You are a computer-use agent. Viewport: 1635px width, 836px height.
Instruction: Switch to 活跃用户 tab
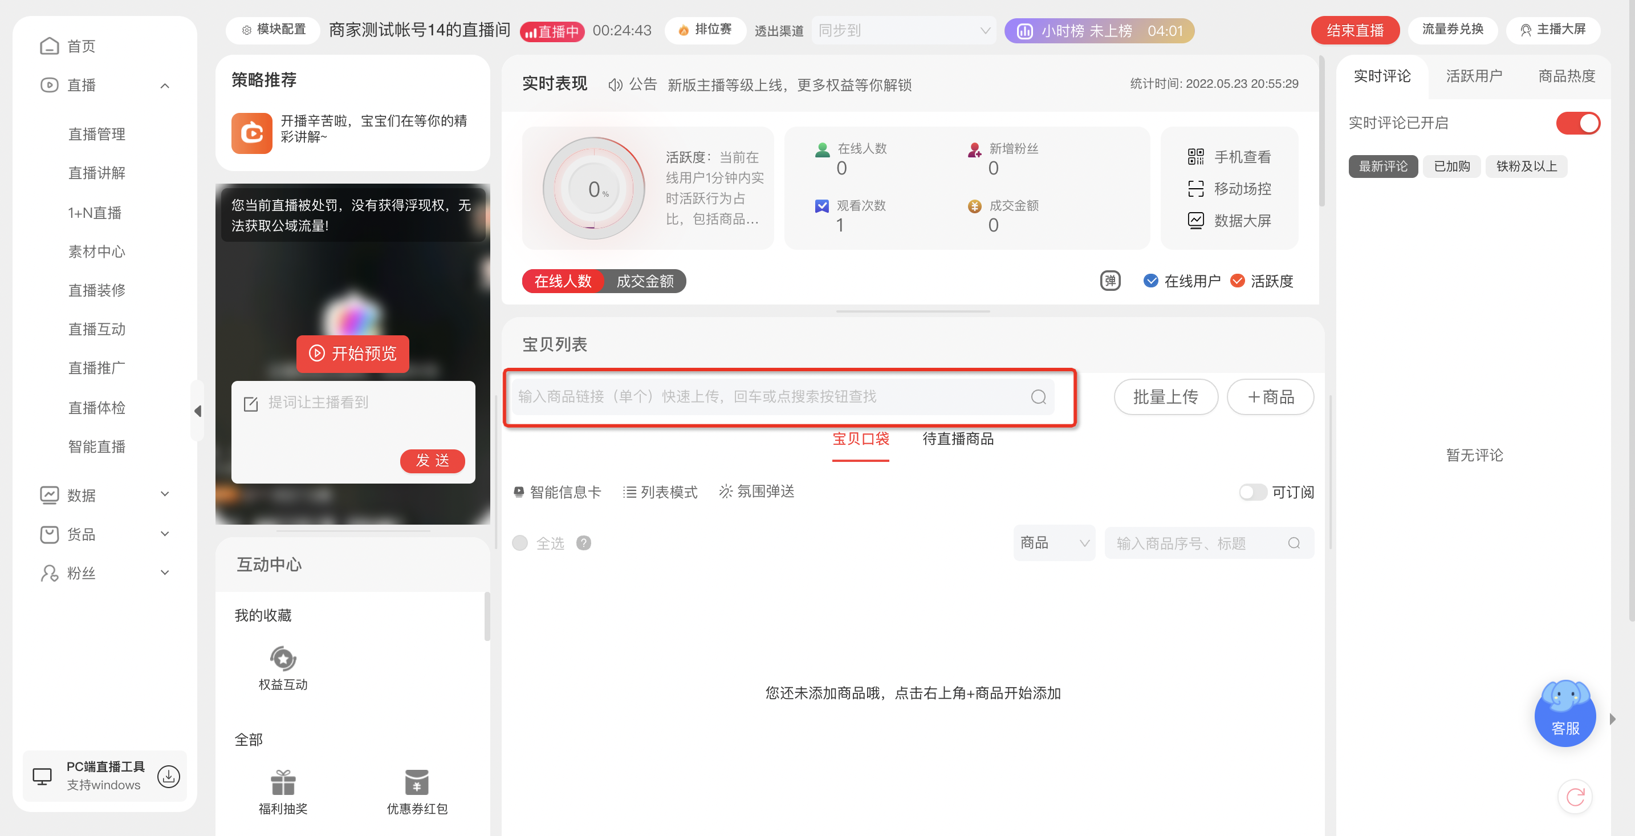pos(1474,76)
